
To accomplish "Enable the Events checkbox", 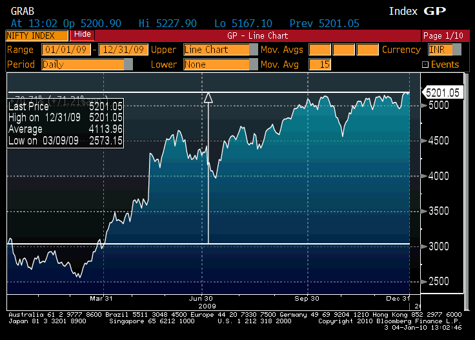I will tap(425, 65).
